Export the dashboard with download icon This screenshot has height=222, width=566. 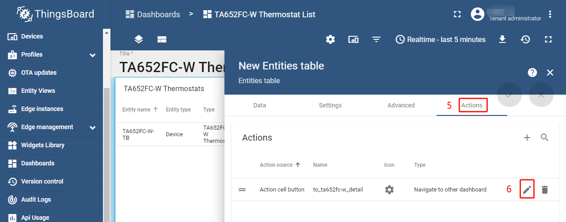(502, 39)
